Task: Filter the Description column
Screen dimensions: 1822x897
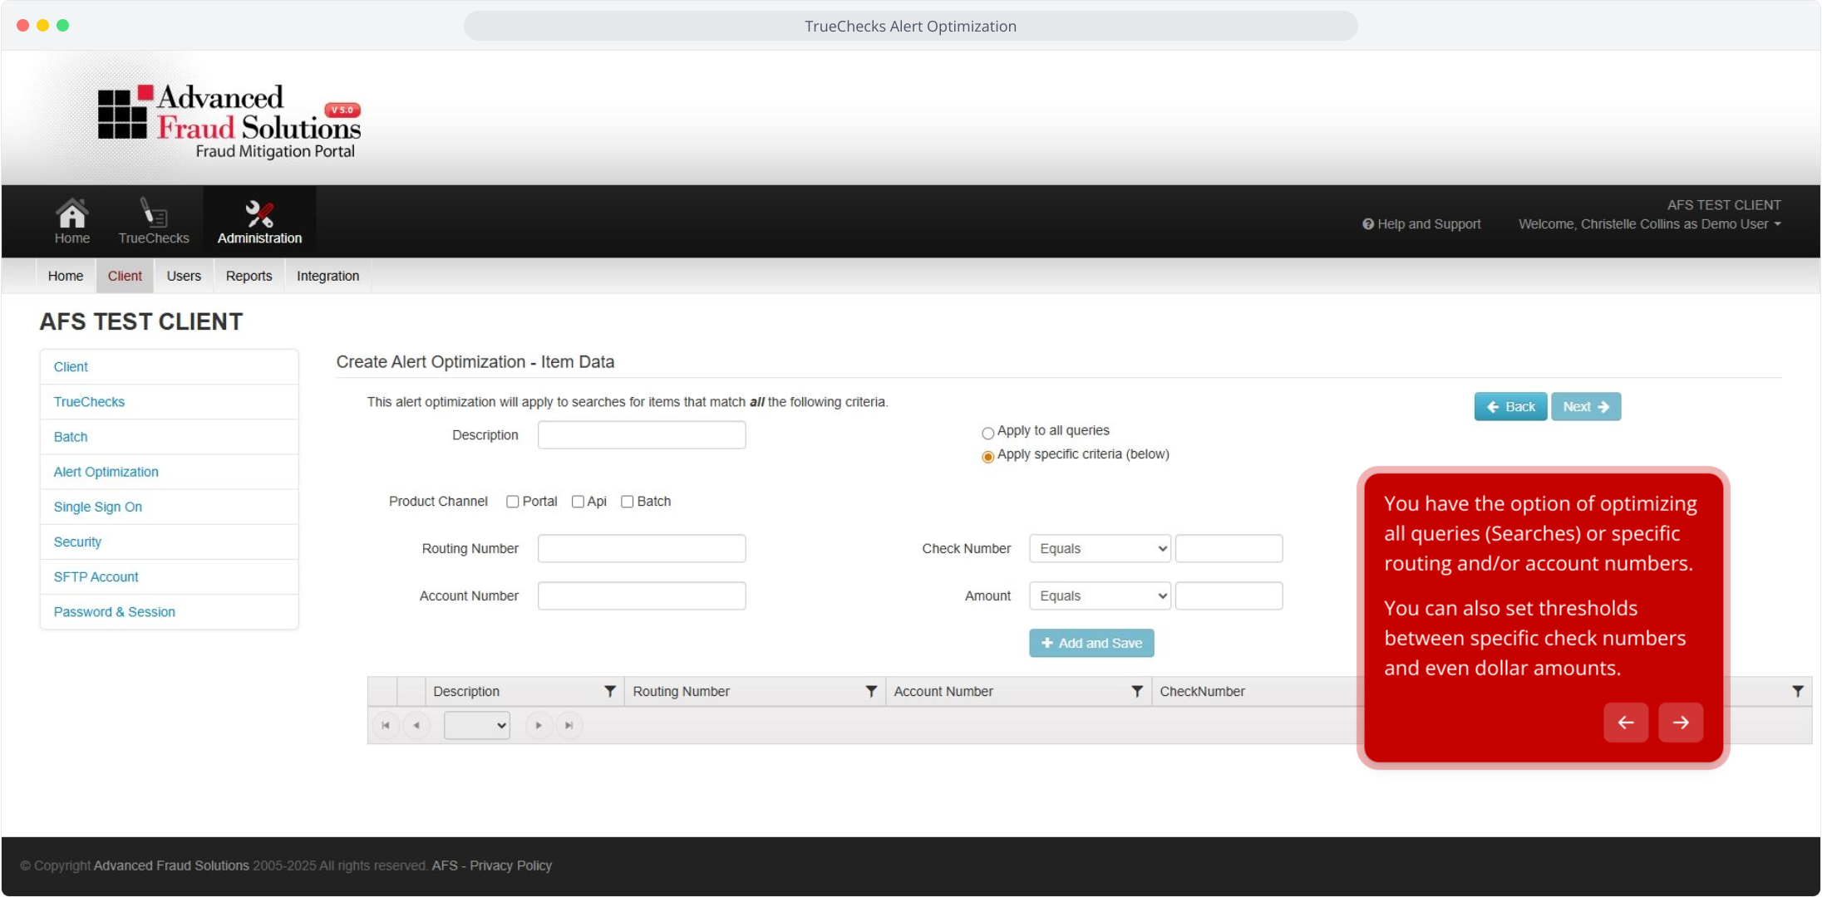Action: click(x=610, y=691)
